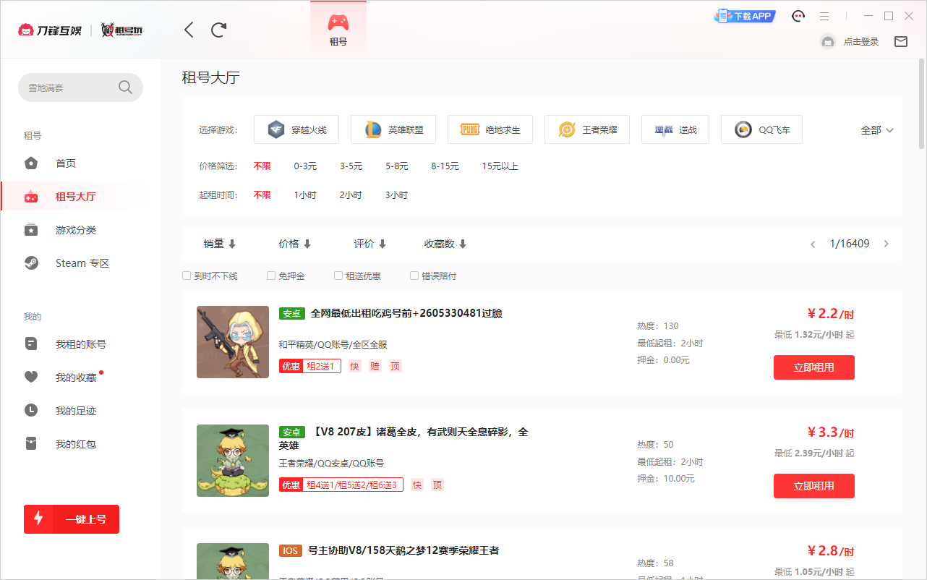Click the 我的收藏 heart icon
Image resolution: width=927 pixels, height=580 pixels.
pyautogui.click(x=31, y=377)
